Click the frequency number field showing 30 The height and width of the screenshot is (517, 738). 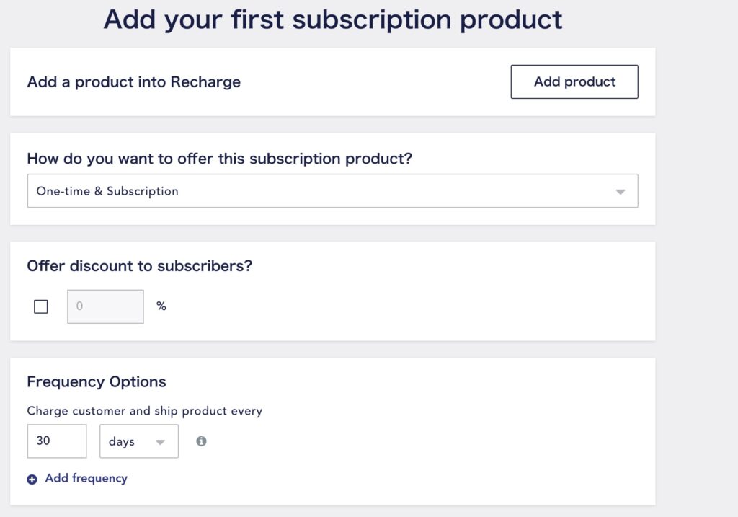coord(57,441)
